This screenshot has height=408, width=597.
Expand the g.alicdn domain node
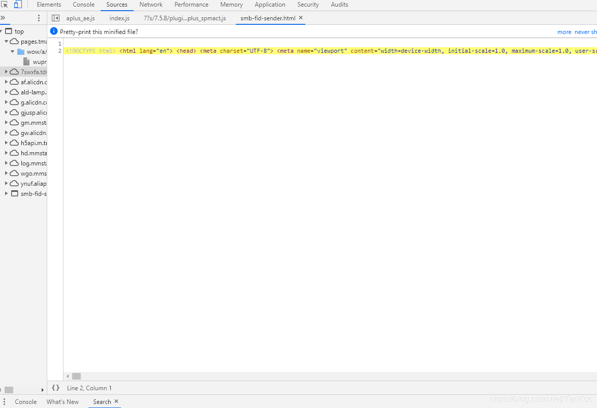click(x=6, y=103)
